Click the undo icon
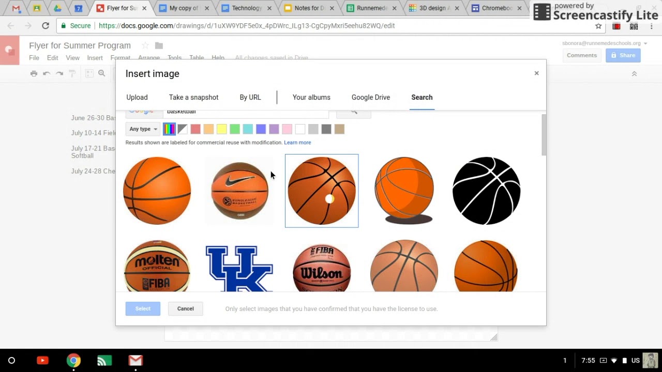662x372 pixels. (47, 73)
